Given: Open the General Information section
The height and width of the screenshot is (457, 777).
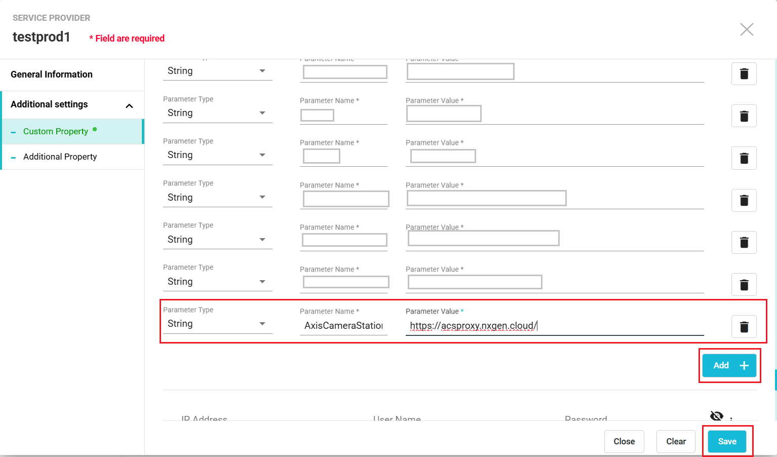Looking at the screenshot, I should coord(52,74).
